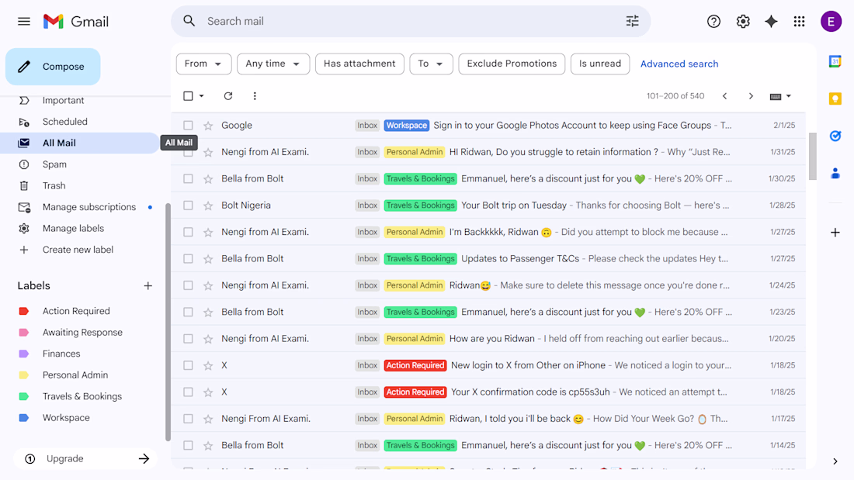This screenshot has height=480, width=854.
Task: Click the left sidebar scrollbar
Action: pos(168,322)
